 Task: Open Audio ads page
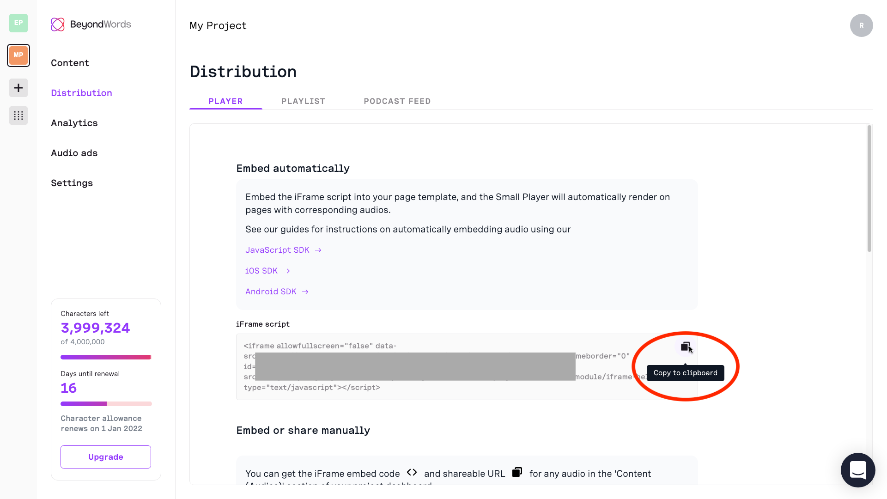(x=74, y=153)
